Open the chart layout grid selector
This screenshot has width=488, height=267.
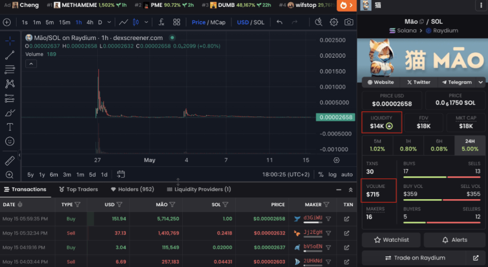(x=176, y=22)
